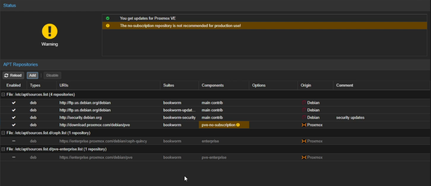Sort by the URIs column header

tap(108, 85)
